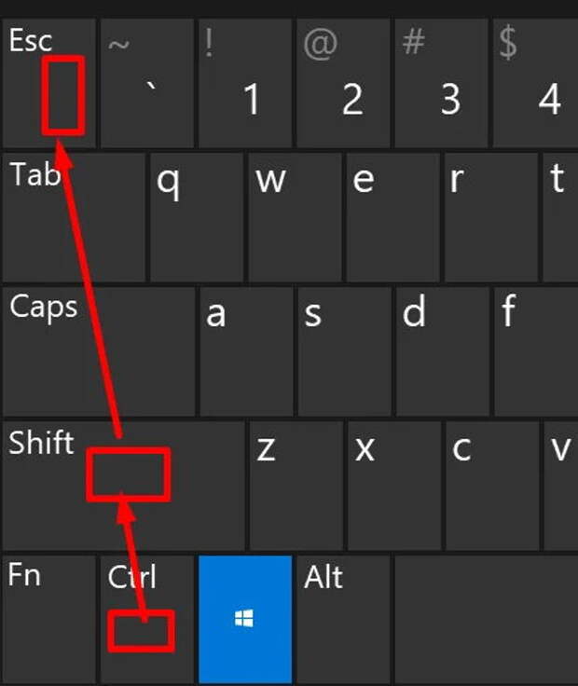Image resolution: width=578 pixels, height=686 pixels.
Task: Click the Alt key
Action: tap(343, 620)
